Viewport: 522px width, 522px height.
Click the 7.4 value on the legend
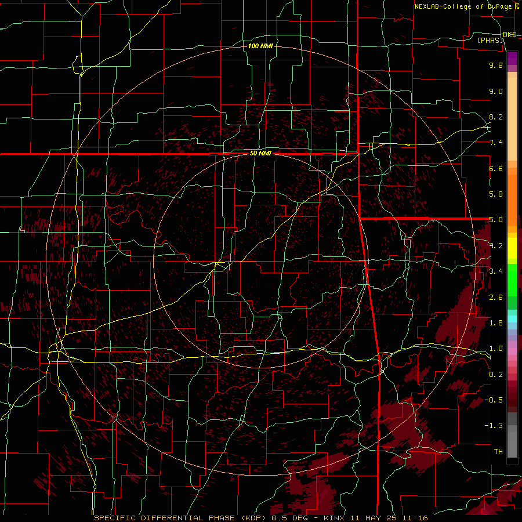(496, 143)
